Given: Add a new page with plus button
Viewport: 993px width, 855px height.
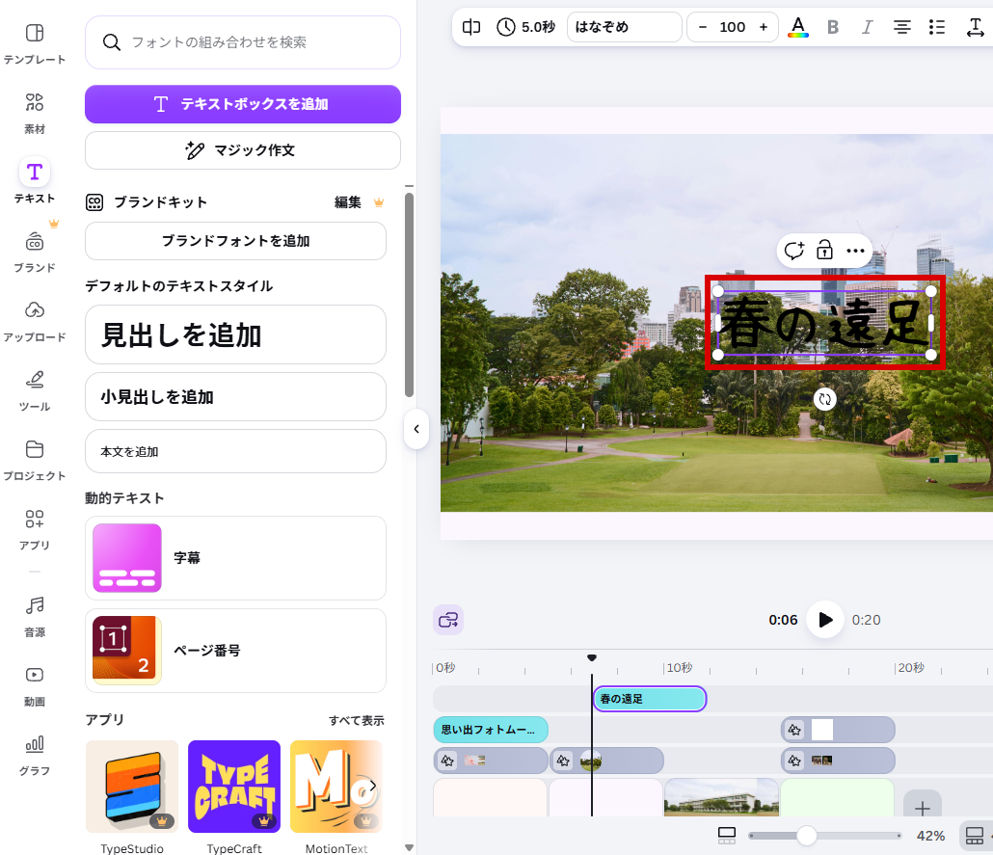Looking at the screenshot, I should tap(922, 808).
